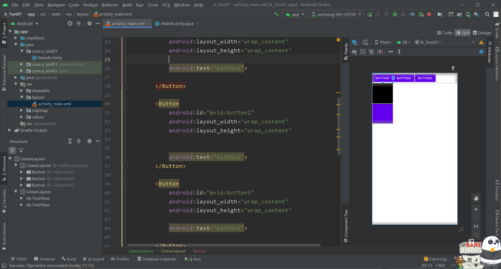Click the Search Everywhere magnifier icon
Viewport: 501px width, 269px height.
487,14
